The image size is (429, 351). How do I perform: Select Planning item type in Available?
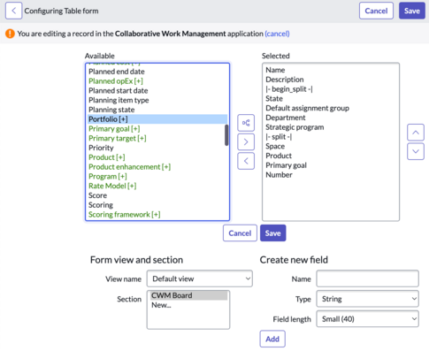pyautogui.click(x=157, y=100)
